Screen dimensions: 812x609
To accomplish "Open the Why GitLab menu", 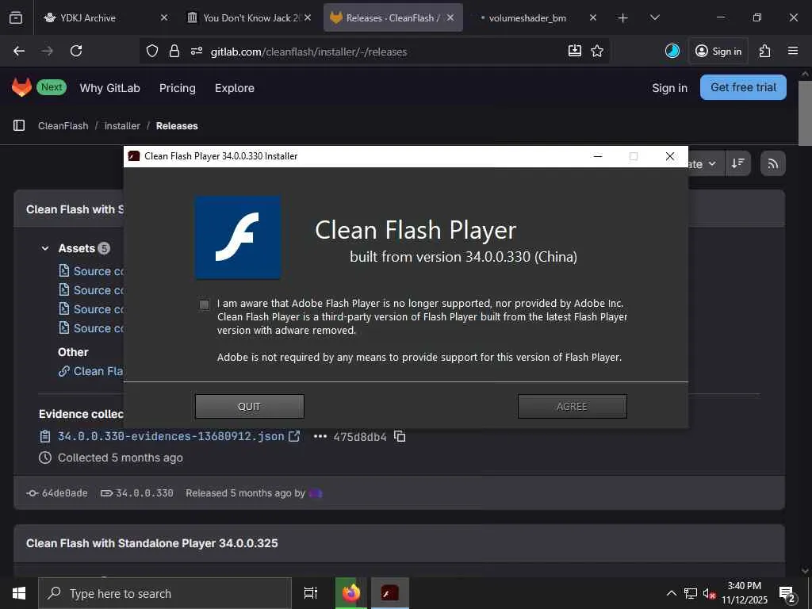I will tap(109, 88).
